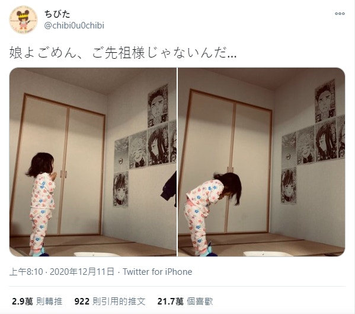Open the @chibi0u0chibi handle link
355x314 pixels.
click(x=74, y=26)
